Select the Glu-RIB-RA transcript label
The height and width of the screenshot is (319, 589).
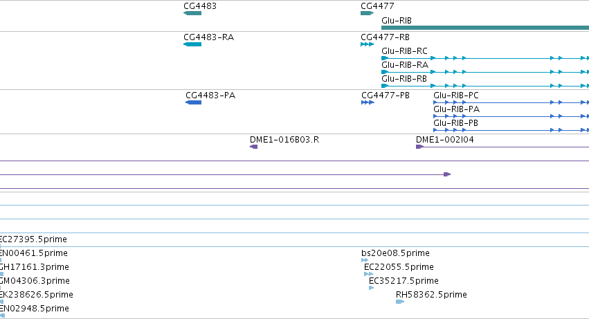pyautogui.click(x=405, y=65)
